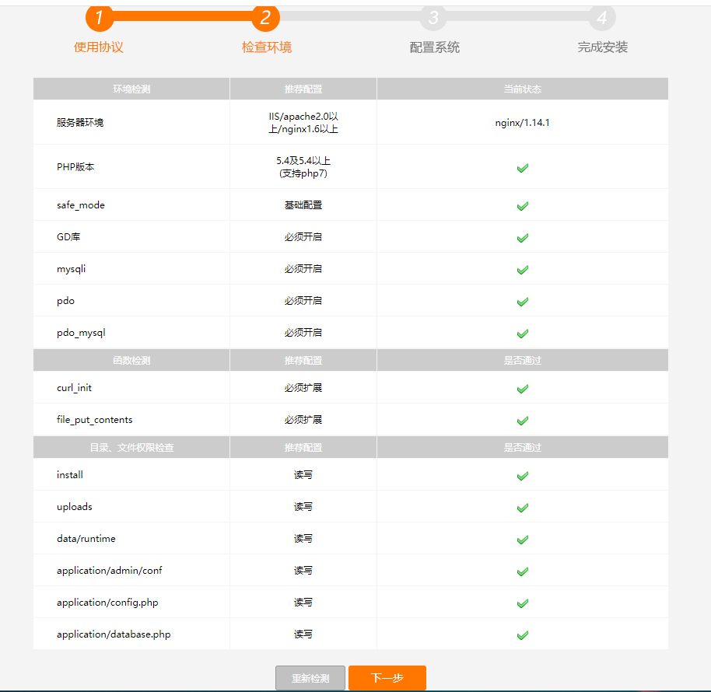Click the application/config.php label
Screen dimensions: 711x692
[107, 603]
